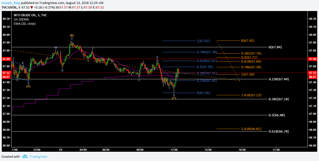Click the 04:00 time axis label
The image size is (319, 161).
pos(83,150)
